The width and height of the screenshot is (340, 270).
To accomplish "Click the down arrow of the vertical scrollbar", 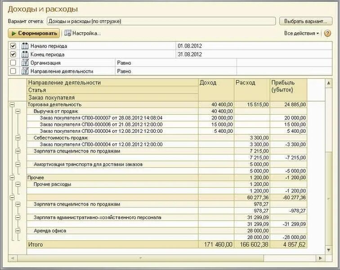I will pos(329,250).
